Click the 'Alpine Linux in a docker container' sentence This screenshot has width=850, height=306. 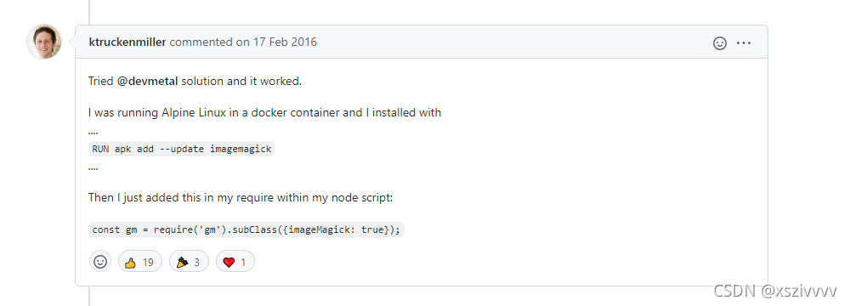264,113
